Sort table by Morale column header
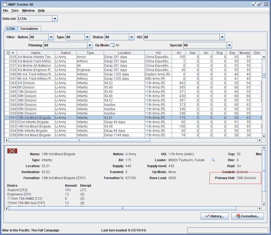The height and width of the screenshot is (235, 271). coord(244,53)
